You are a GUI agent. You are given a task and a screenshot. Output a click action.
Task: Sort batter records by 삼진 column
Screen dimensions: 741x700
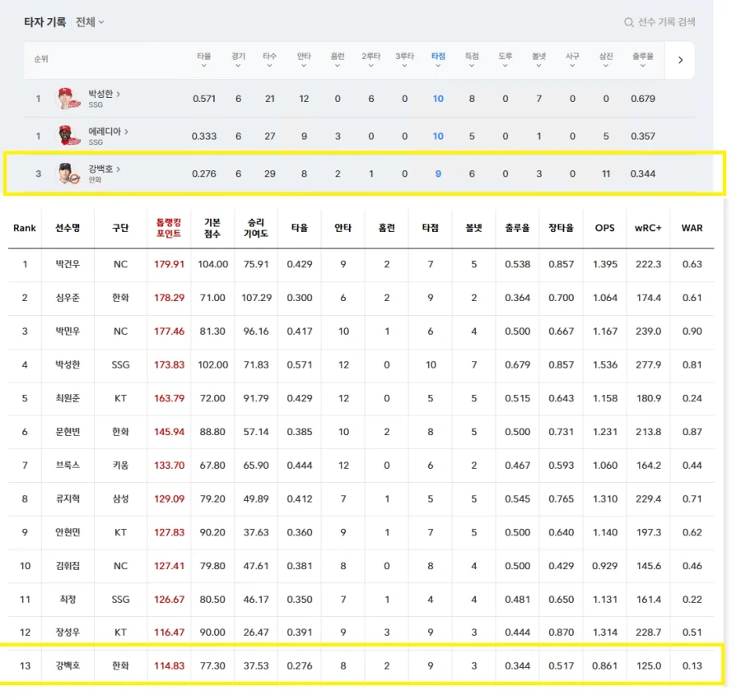coord(606,57)
